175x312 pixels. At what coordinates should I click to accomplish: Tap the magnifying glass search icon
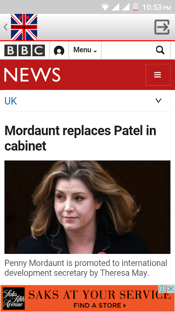coord(160,50)
